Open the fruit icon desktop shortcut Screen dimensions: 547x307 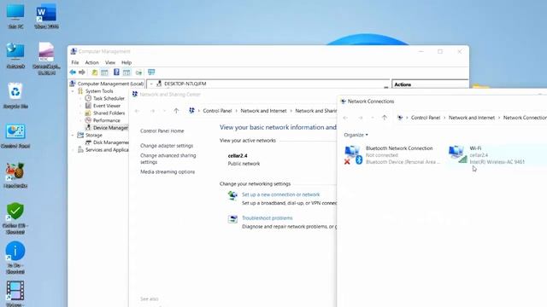point(15,176)
